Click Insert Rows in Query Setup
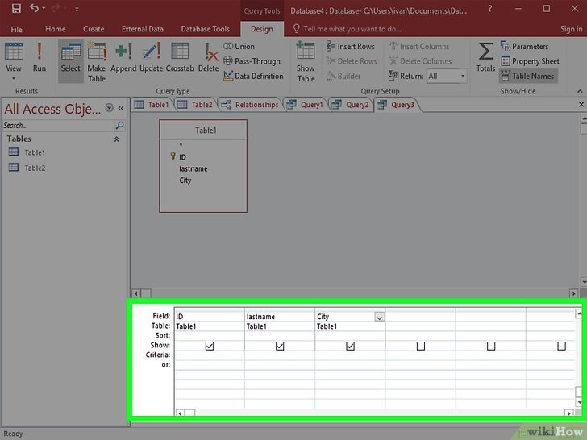Image resolution: width=587 pixels, height=440 pixels. 351,47
